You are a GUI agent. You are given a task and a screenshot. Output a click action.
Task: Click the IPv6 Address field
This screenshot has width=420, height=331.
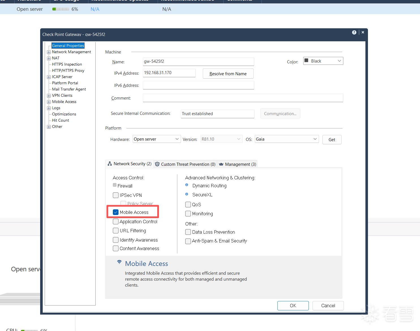[x=198, y=85]
